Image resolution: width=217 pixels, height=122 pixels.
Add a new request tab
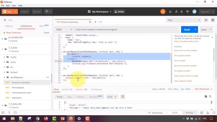pyautogui.click(x=95, y=22)
